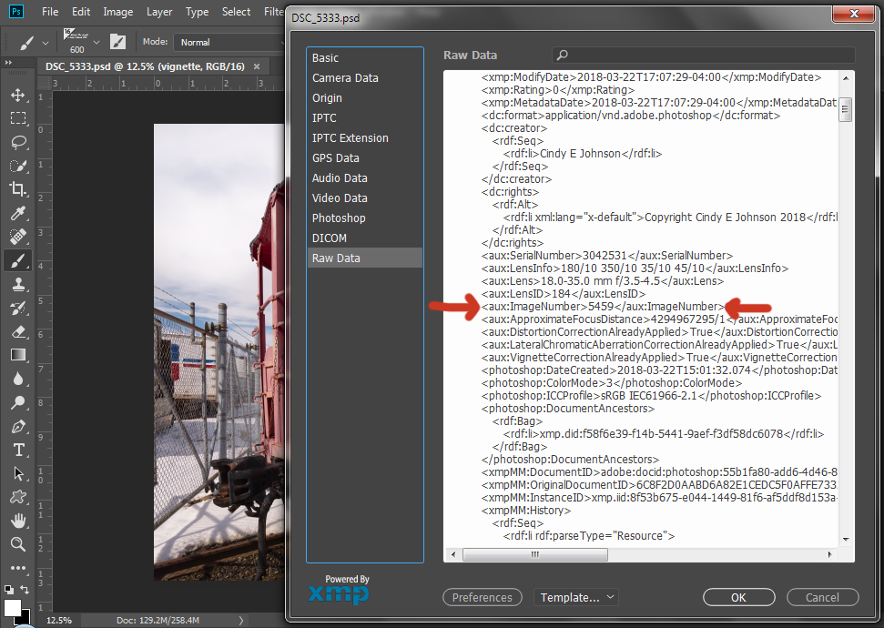The height and width of the screenshot is (628, 884).
Task: Click the Preferences button
Action: 482,598
